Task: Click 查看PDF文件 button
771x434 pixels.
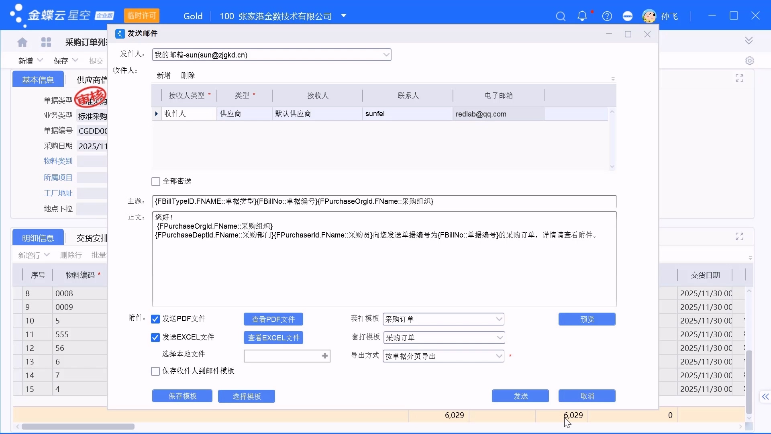Action: coord(273,319)
